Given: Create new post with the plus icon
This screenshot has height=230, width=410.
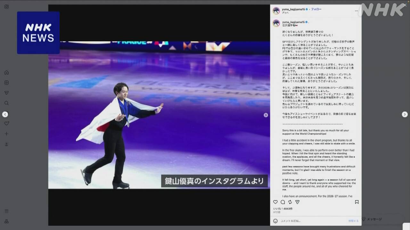Looking at the screenshot, I should 6,134.
